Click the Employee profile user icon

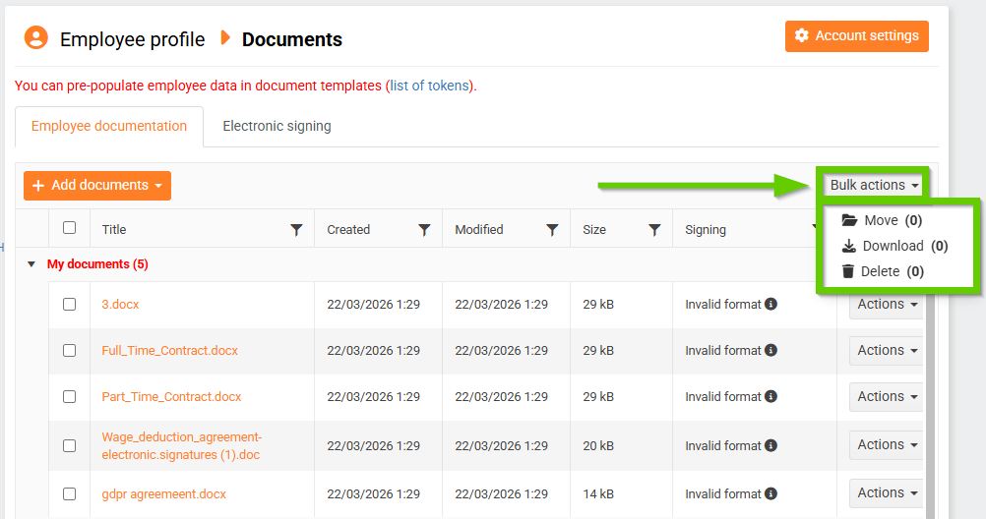point(35,38)
